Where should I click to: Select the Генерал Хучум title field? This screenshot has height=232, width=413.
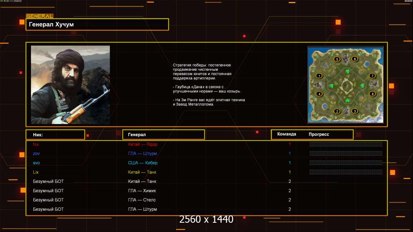[97, 24]
